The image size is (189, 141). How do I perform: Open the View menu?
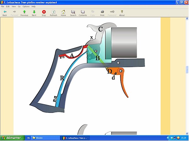click(x=14, y=7)
